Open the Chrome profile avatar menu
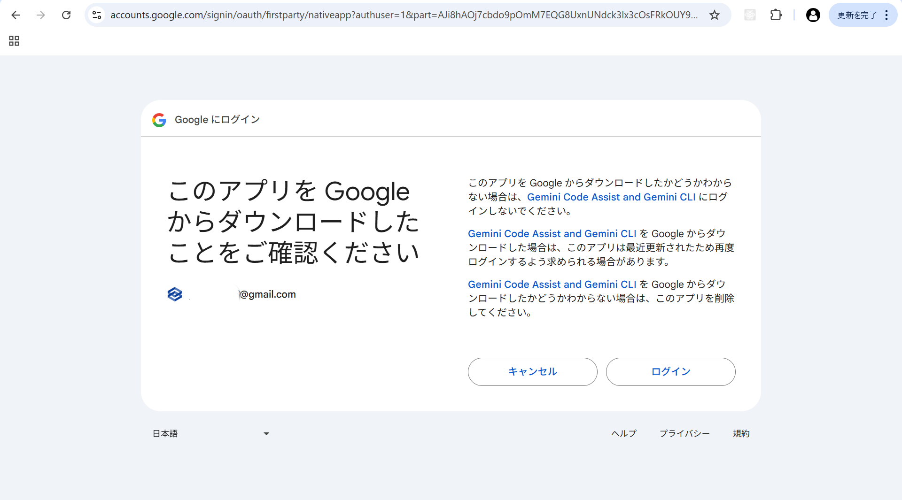This screenshot has height=500, width=902. [813, 15]
